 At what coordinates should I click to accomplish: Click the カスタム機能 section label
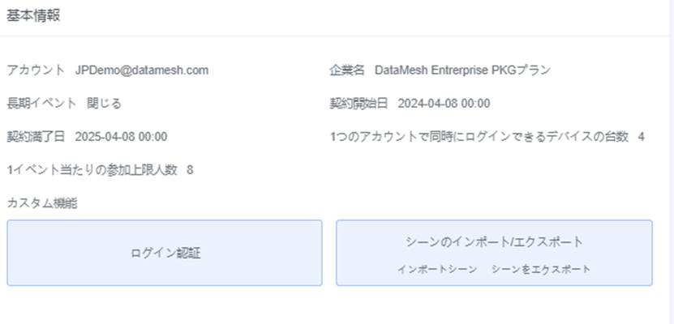[x=42, y=203]
